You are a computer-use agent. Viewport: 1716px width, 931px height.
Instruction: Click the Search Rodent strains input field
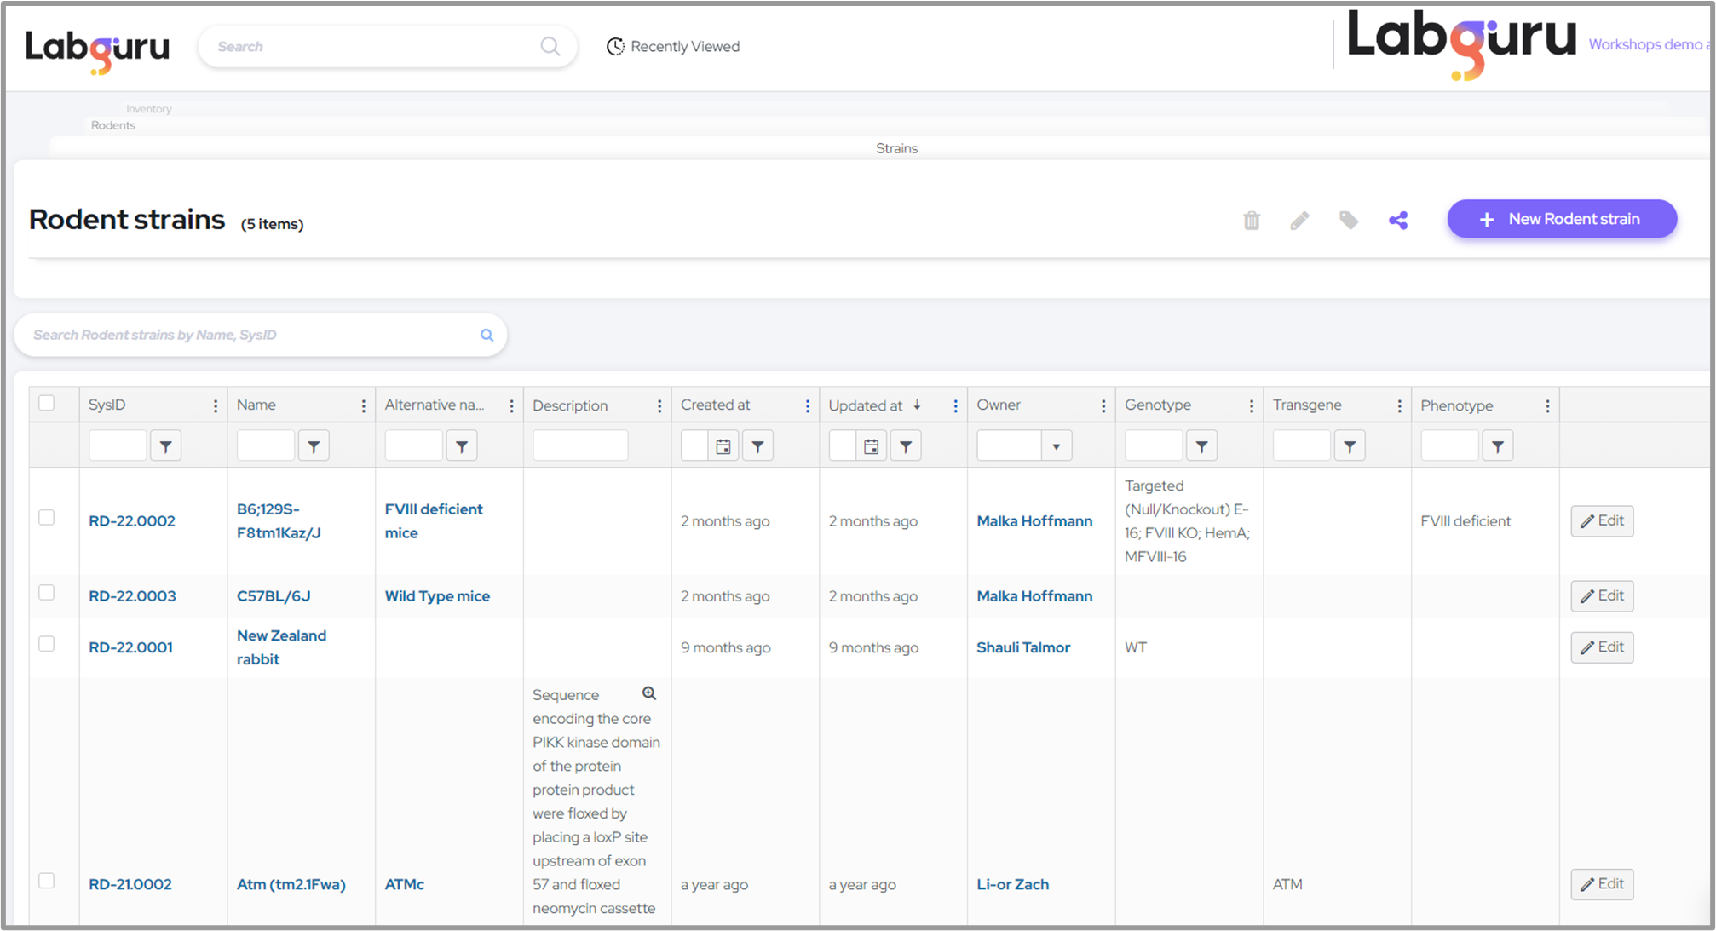click(x=247, y=335)
